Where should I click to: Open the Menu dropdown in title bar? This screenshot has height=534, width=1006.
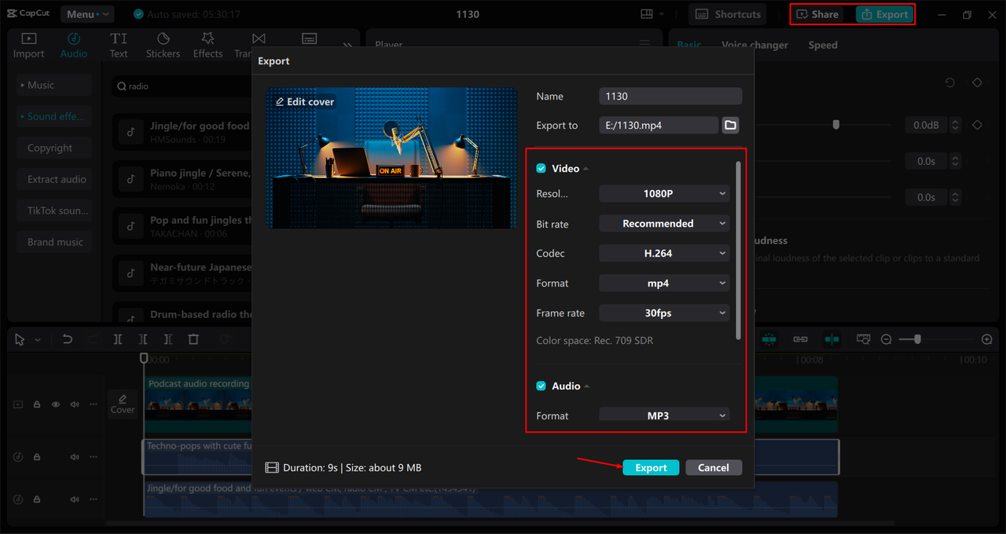[x=86, y=14]
